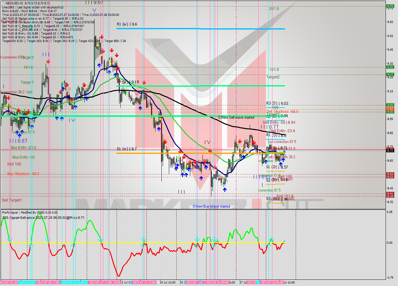
Task: Select the 'Sell 100' label on the left
Action: [14, 164]
